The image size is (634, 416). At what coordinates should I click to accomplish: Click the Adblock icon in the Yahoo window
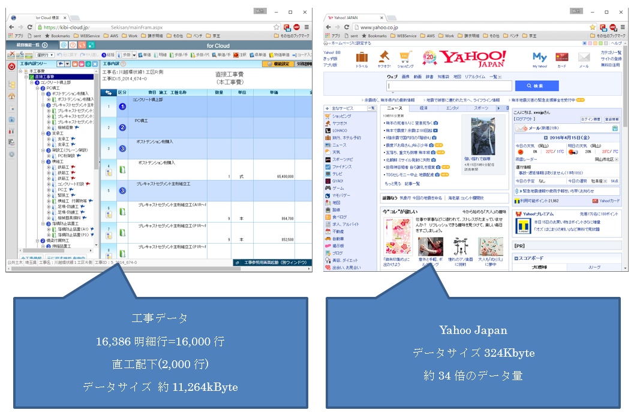coord(614,27)
